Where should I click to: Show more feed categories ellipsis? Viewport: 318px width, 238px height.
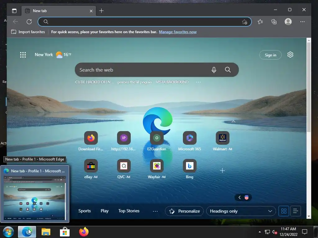[155, 211]
